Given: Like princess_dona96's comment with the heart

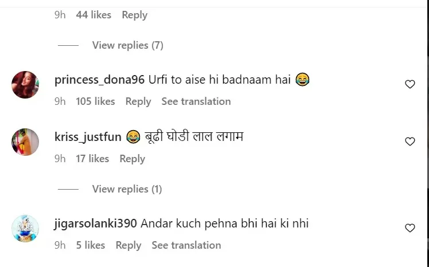Looking at the screenshot, I should pos(410,84).
